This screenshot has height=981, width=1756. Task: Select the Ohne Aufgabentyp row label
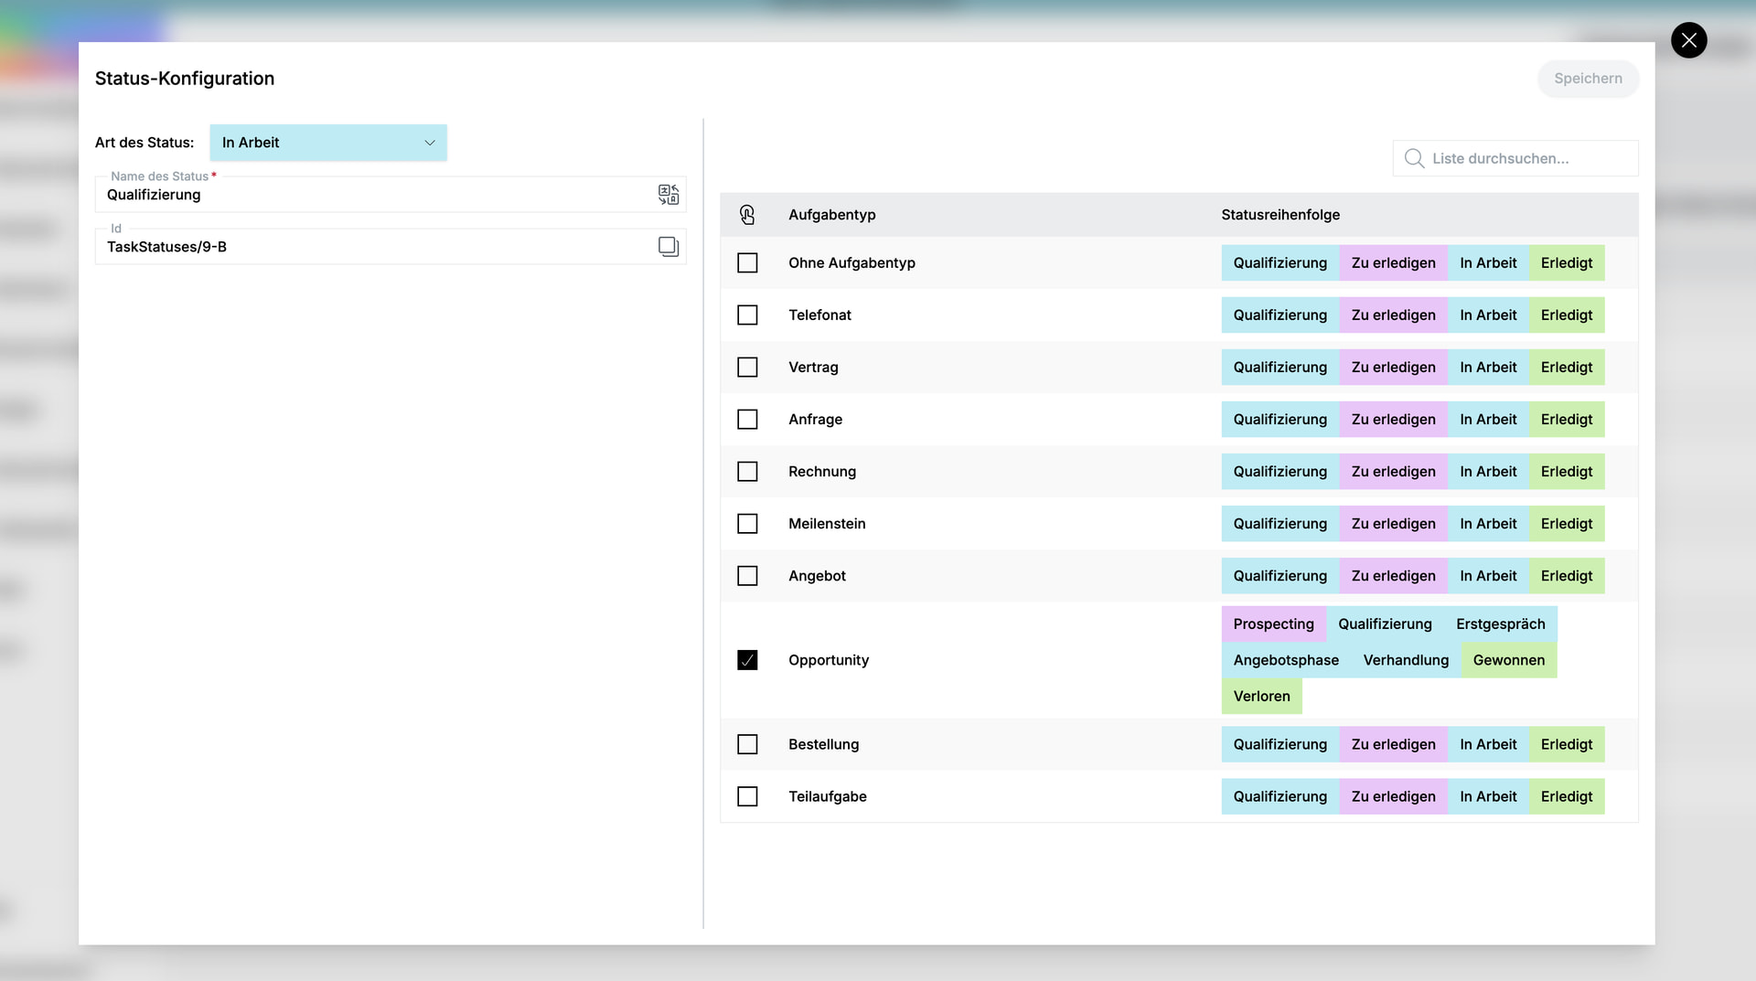[x=851, y=263]
